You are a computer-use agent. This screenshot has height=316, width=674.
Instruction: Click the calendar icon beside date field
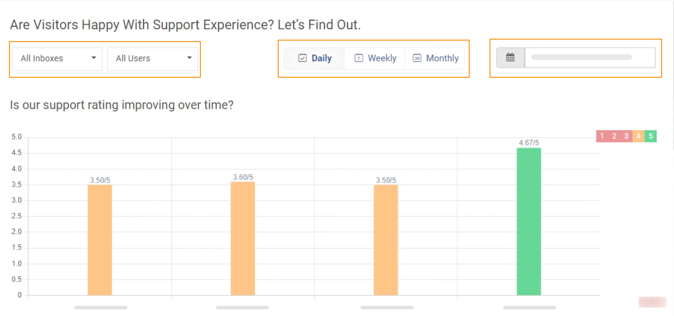(510, 57)
